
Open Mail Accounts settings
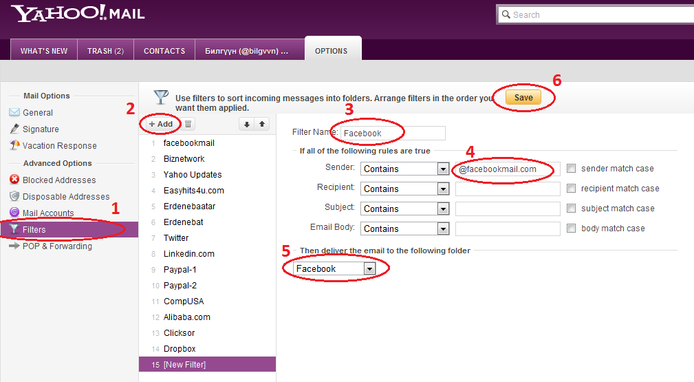click(x=48, y=213)
